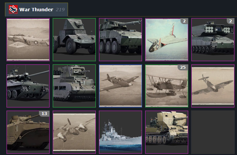Select the green-bordered Matilda-style infantry tank item
Screen dimensions: 237x155
74,86
